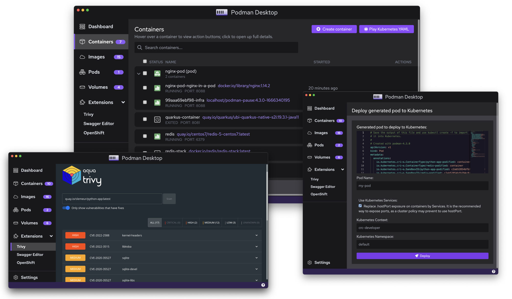The width and height of the screenshot is (512, 299).
Task: Expand the CVE-2022-2588 kernel-headers row
Action: pos(256,235)
